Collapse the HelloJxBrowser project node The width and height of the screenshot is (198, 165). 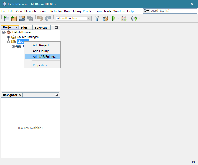[x=4, y=32]
